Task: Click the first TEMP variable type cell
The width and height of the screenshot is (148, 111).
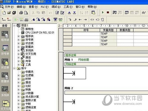Action: click(x=108, y=34)
